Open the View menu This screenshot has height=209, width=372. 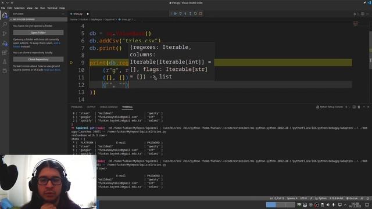[x=30, y=8]
